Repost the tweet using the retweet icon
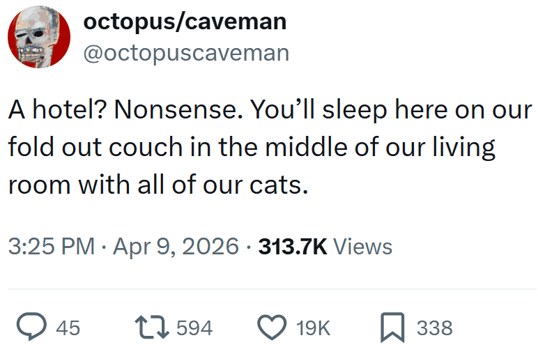This screenshot has width=538, height=354. pyautogui.click(x=152, y=327)
